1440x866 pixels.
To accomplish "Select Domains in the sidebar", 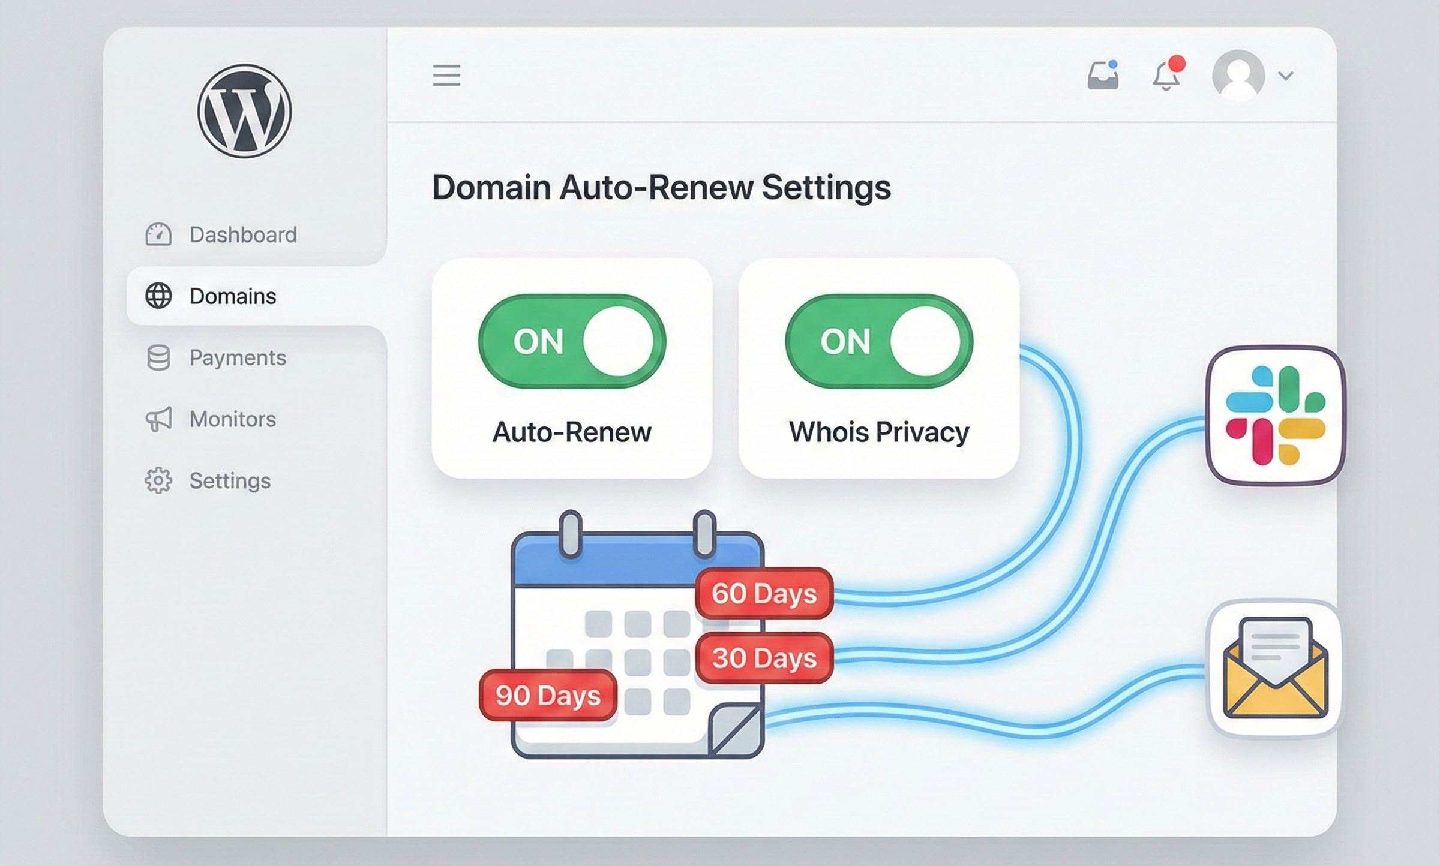I will 233,296.
